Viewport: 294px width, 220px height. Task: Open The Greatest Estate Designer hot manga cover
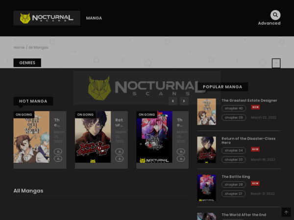(x=31, y=137)
